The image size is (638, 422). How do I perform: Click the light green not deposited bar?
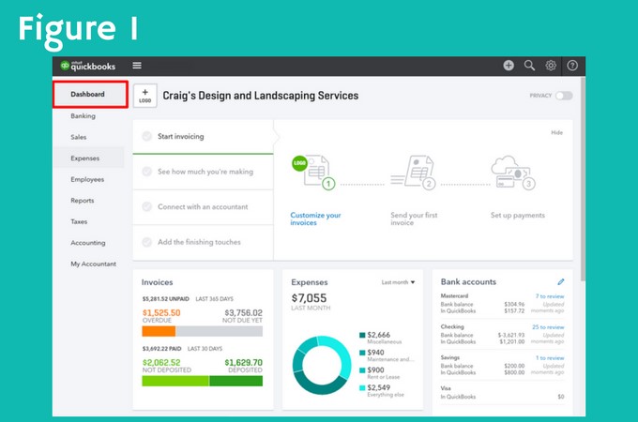[x=175, y=381]
